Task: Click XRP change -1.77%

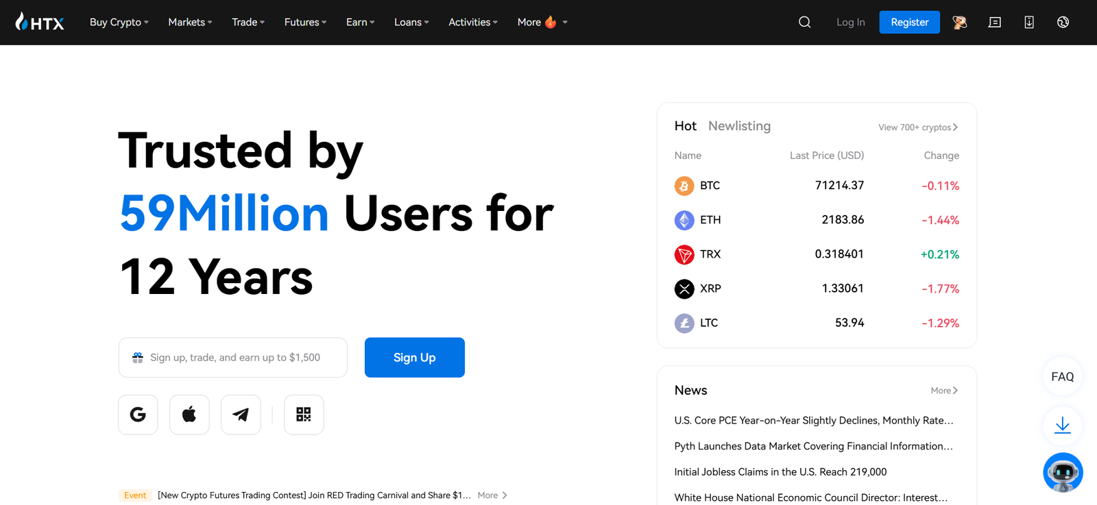Action: click(x=940, y=288)
